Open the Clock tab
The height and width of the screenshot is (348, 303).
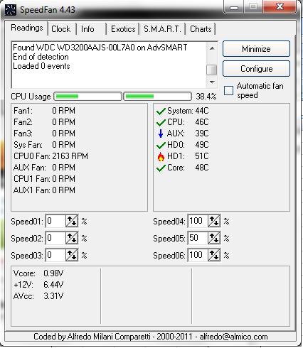pyautogui.click(x=61, y=29)
